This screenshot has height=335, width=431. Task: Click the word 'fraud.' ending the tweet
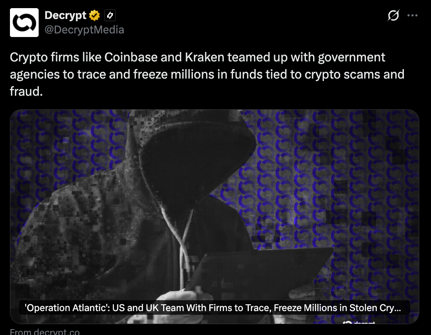click(x=26, y=92)
